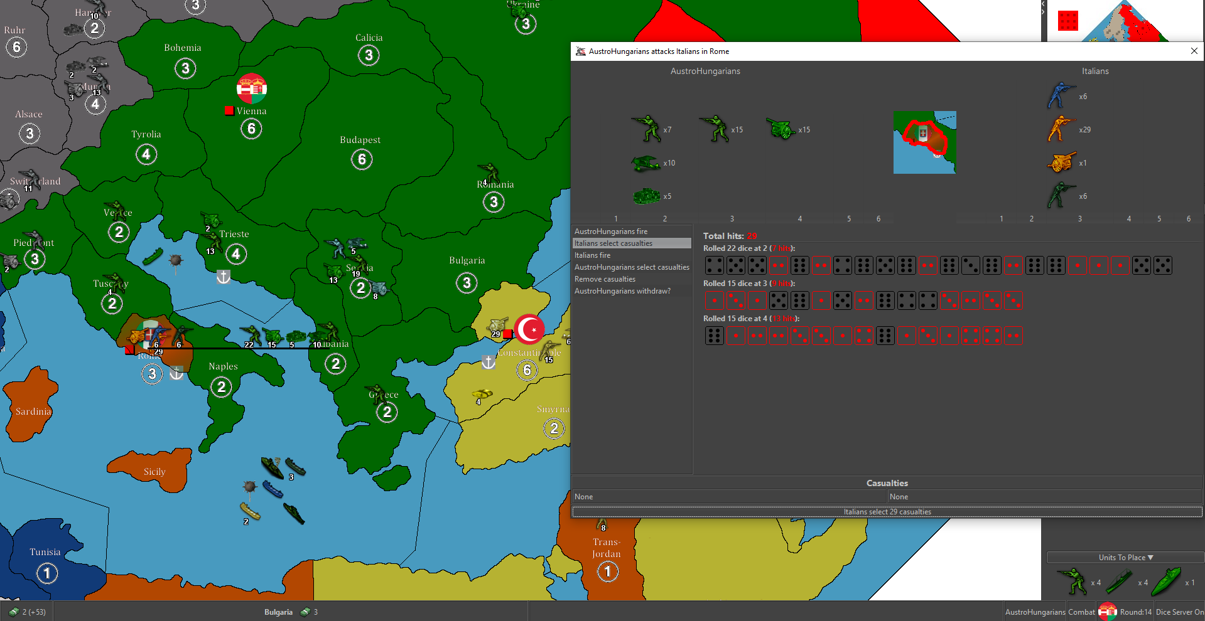This screenshot has height=621, width=1205.
Task: Select the green infantry in Units To Place
Action: (x=1073, y=581)
